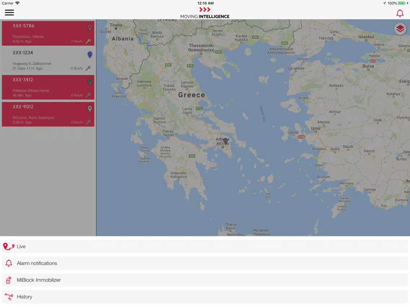
Task: Click the Greece label on the map
Action: pyautogui.click(x=192, y=95)
